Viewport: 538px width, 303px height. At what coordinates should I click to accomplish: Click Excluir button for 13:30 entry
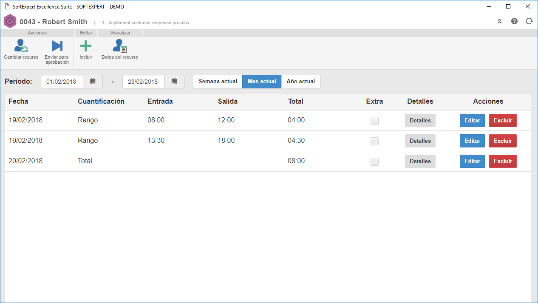pos(503,141)
